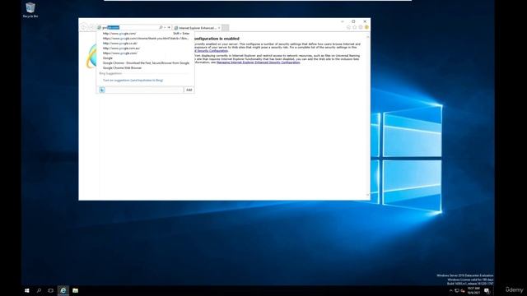527x296 pixels.
Task: Open the taskbar clock and date
Action: (473, 290)
